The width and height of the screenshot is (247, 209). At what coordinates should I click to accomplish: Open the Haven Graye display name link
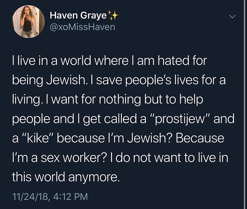click(x=78, y=16)
